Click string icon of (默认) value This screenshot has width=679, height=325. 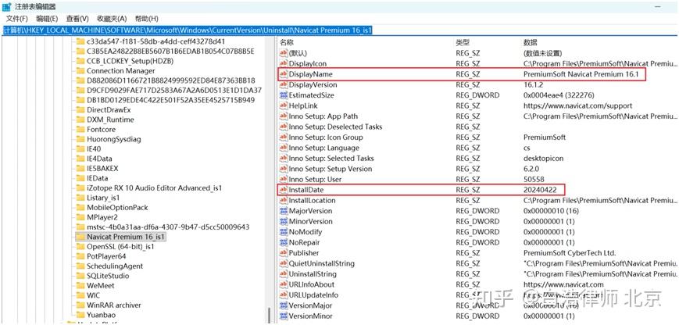[284, 53]
